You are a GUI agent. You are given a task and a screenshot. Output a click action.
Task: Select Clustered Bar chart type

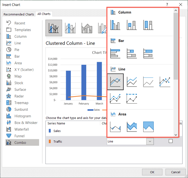point(115,53)
